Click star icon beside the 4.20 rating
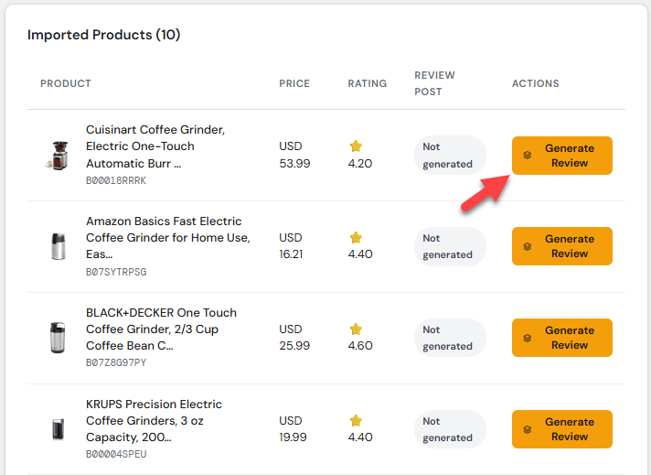This screenshot has width=651, height=475. 356,146
